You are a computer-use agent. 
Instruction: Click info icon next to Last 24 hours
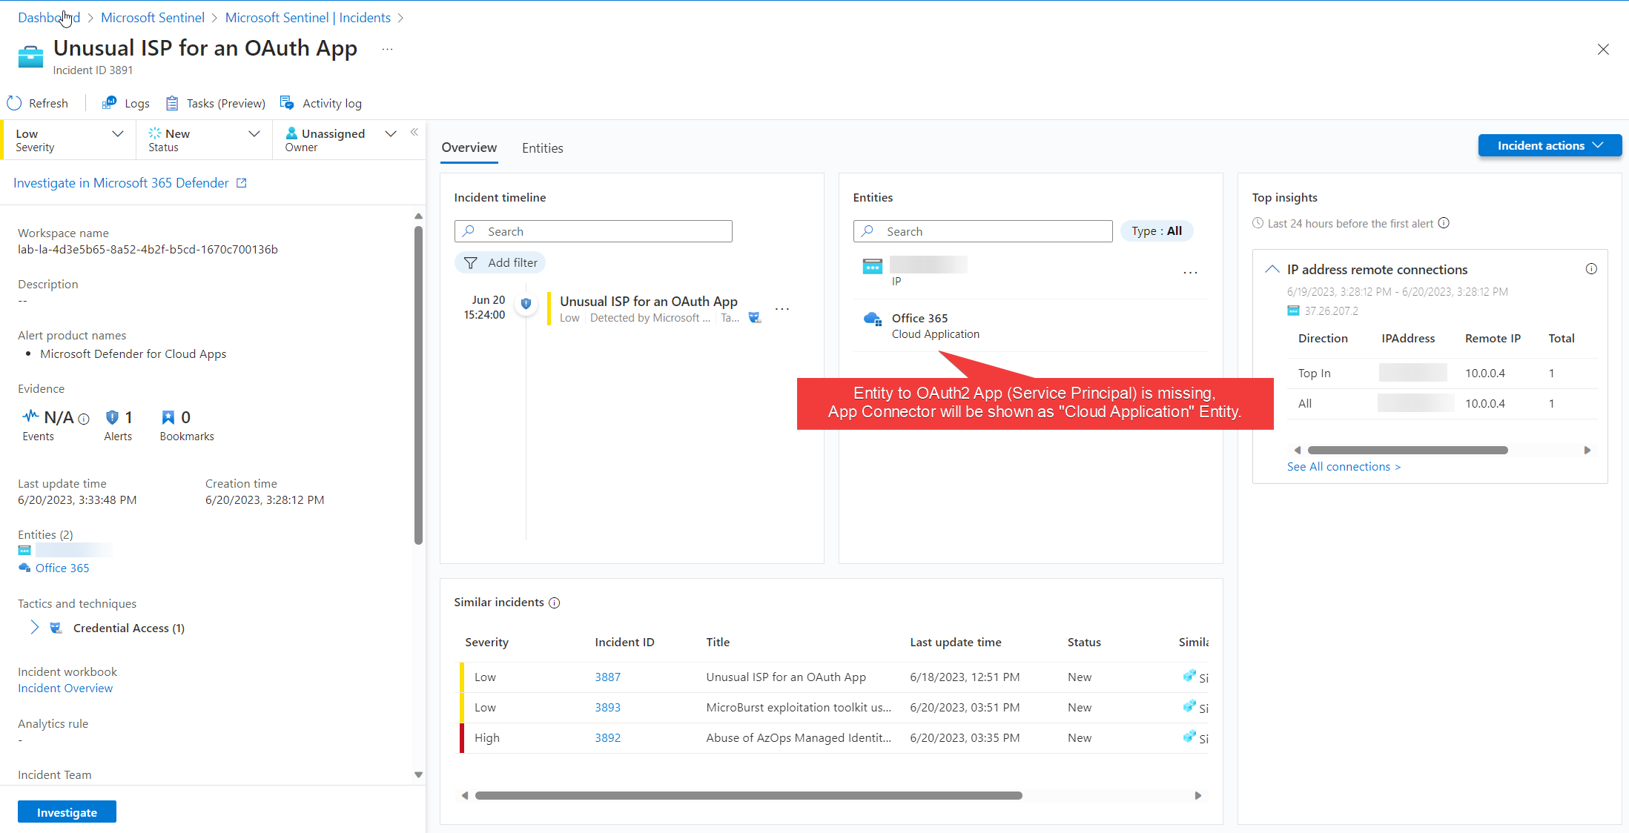[1444, 223]
